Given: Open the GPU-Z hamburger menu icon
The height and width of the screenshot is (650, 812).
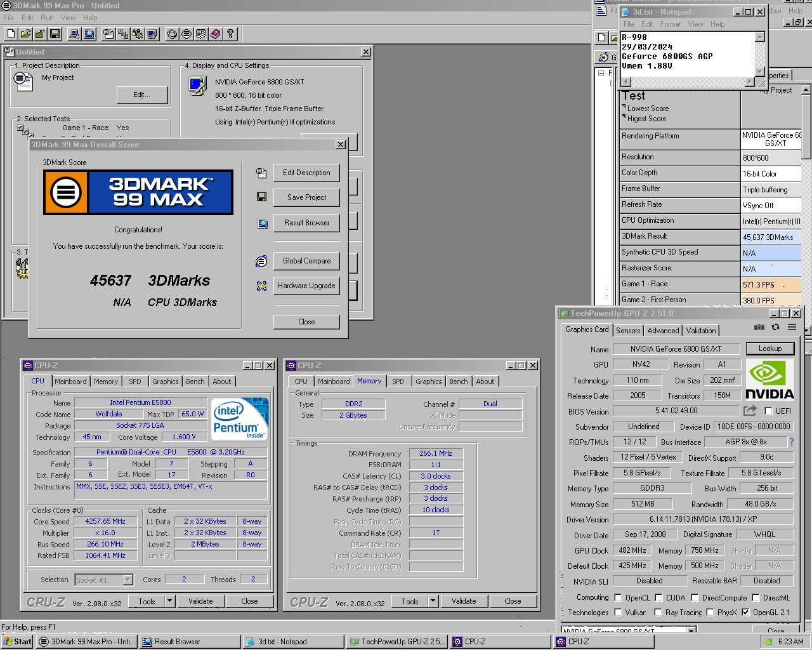Looking at the screenshot, I should [792, 328].
